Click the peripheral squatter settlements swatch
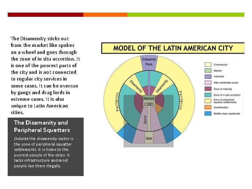Viewport: 252px width, 189px height. tap(208, 101)
